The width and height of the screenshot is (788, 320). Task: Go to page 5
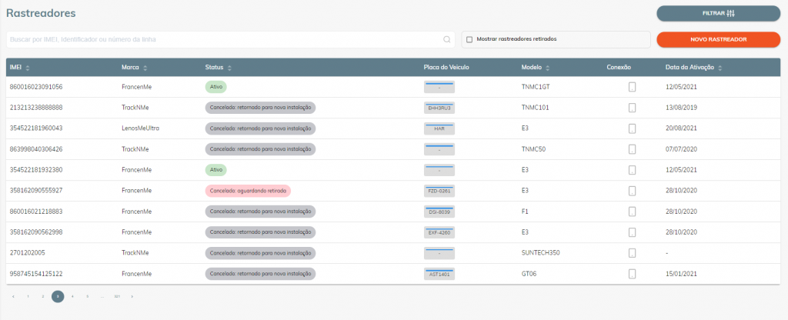click(x=88, y=296)
